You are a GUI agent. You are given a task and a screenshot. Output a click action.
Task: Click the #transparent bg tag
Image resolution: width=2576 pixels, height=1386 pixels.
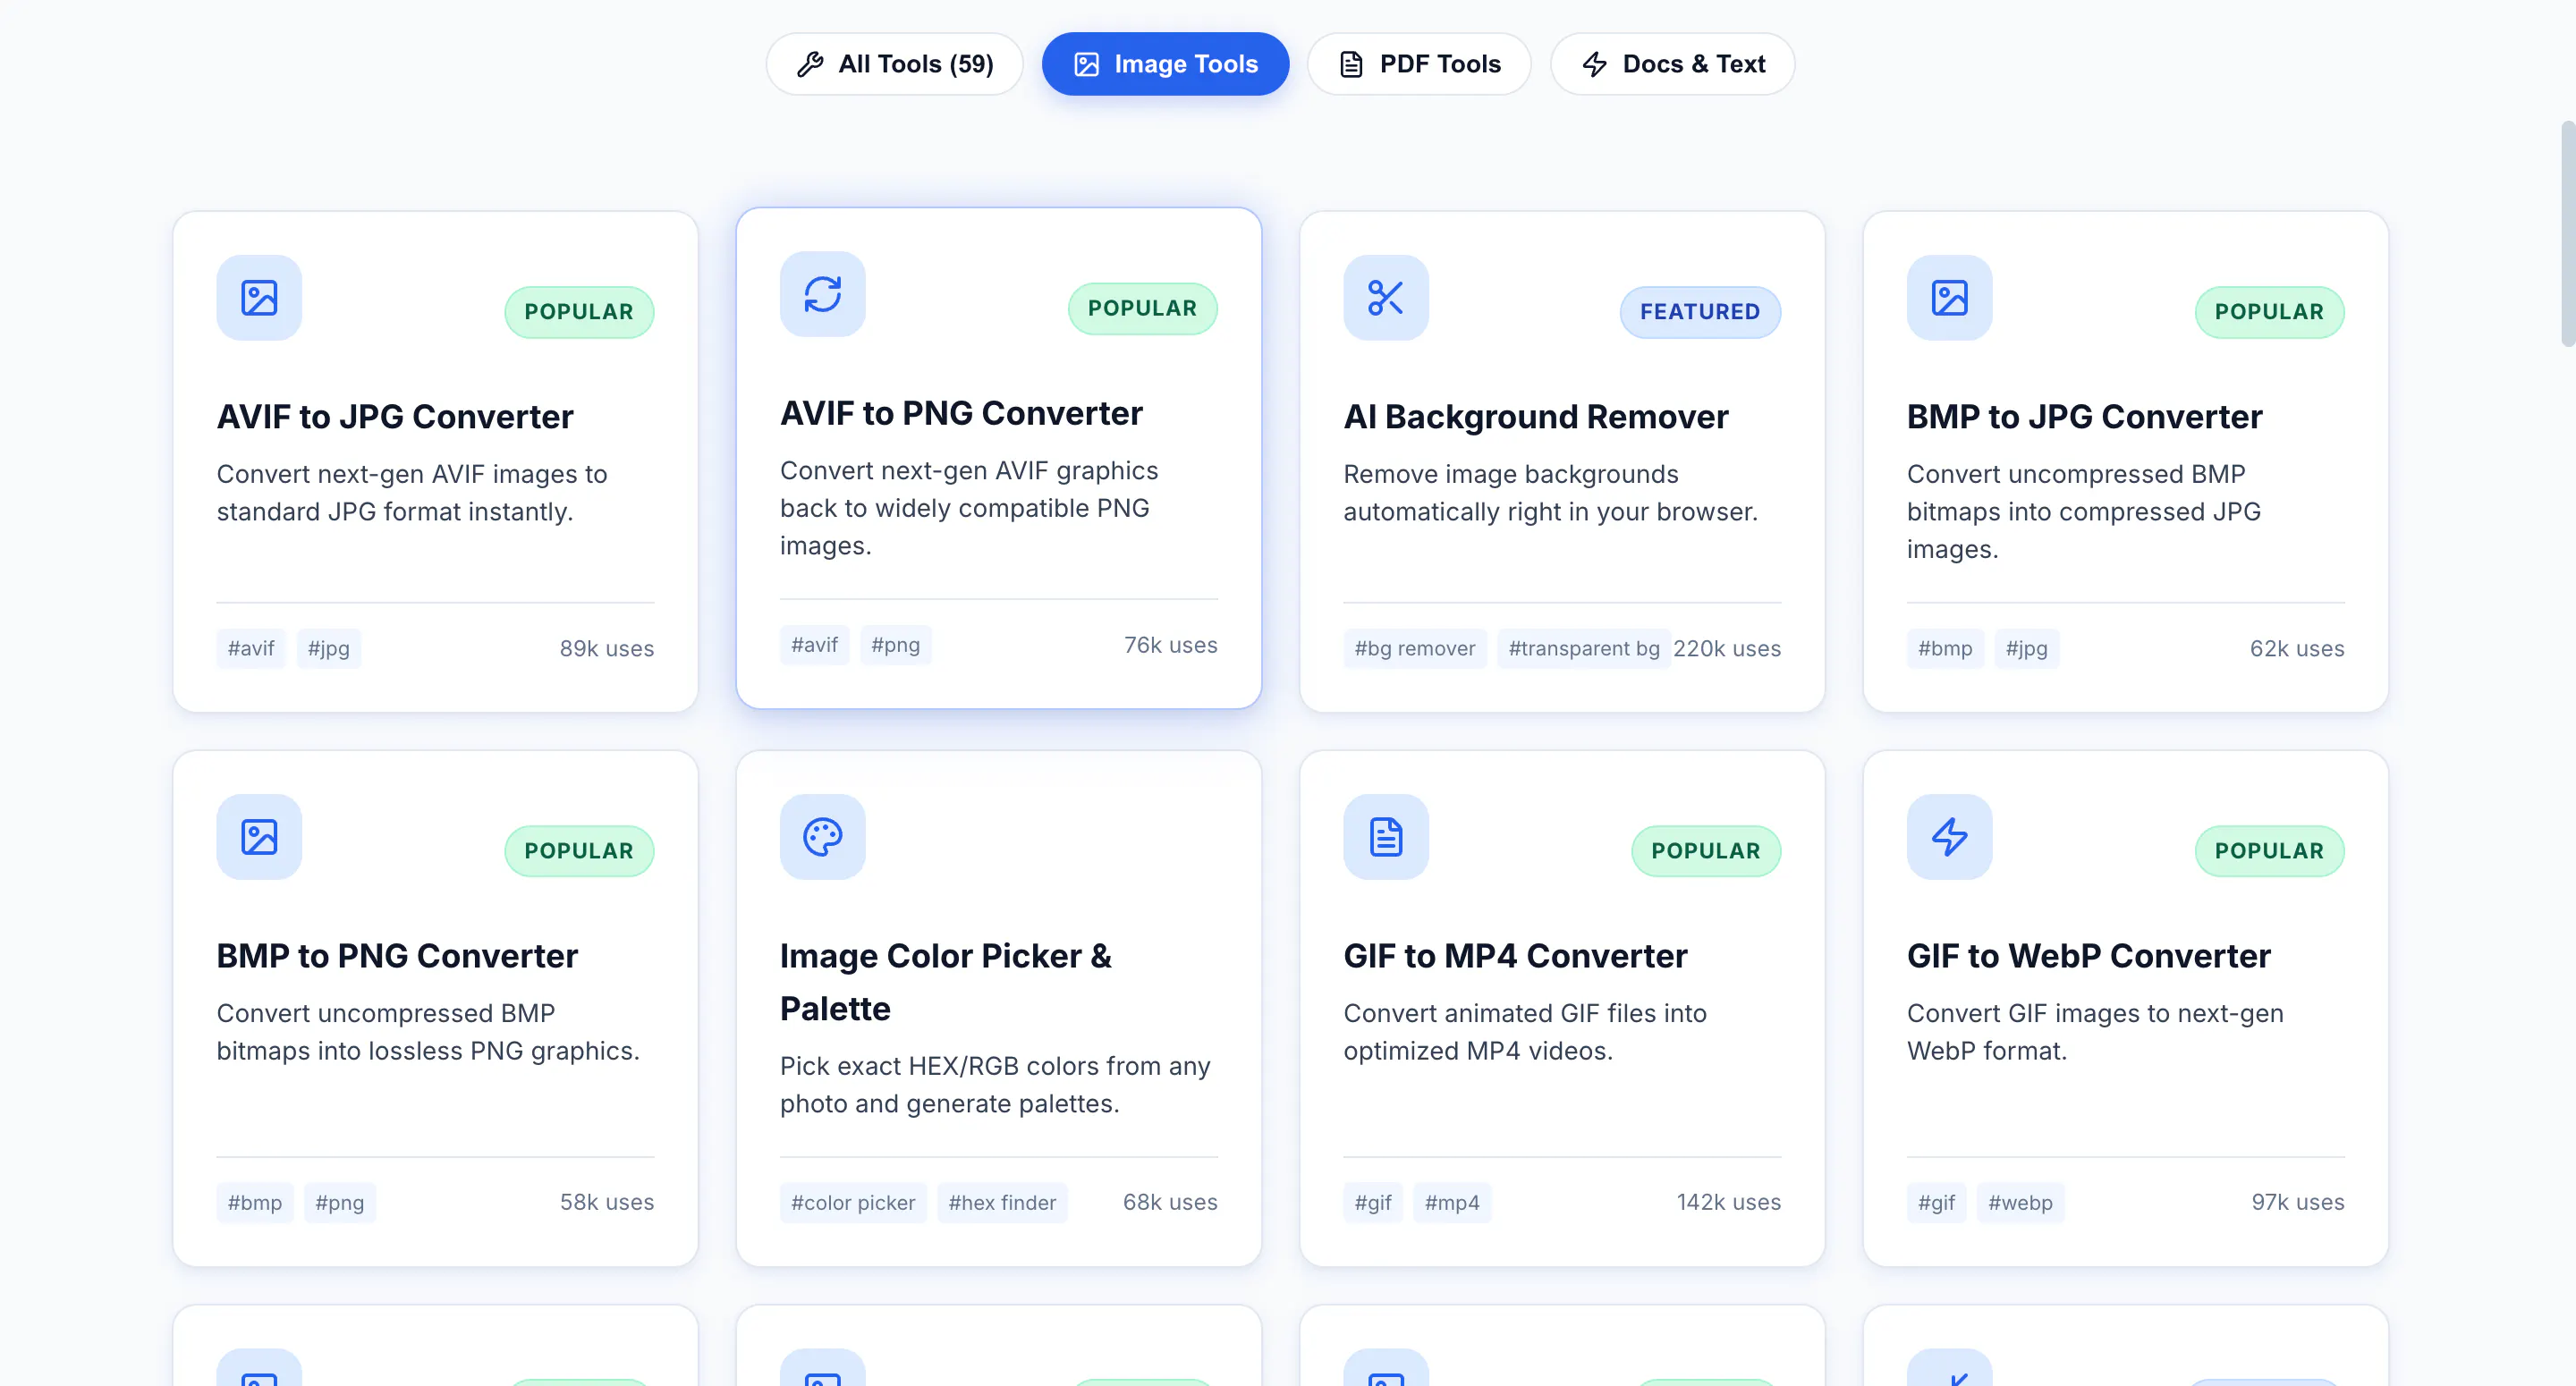1584,649
